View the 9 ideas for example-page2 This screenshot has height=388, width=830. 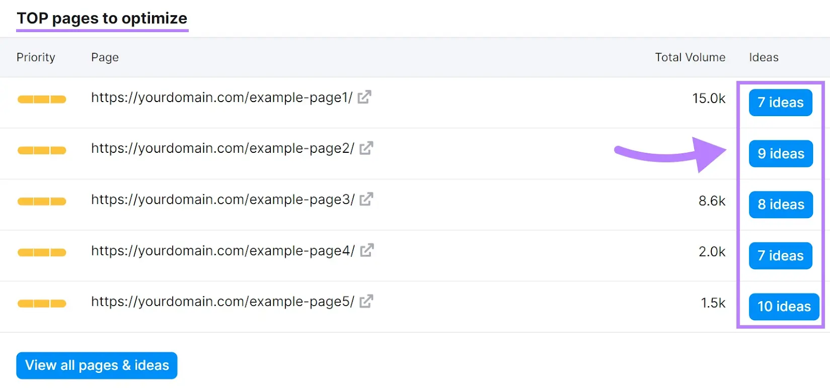780,153
